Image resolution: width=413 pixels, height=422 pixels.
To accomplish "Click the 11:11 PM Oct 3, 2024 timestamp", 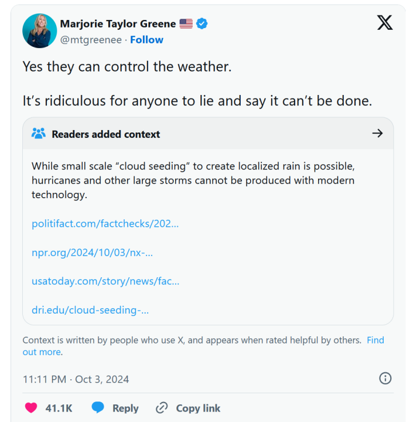I will 76,379.
